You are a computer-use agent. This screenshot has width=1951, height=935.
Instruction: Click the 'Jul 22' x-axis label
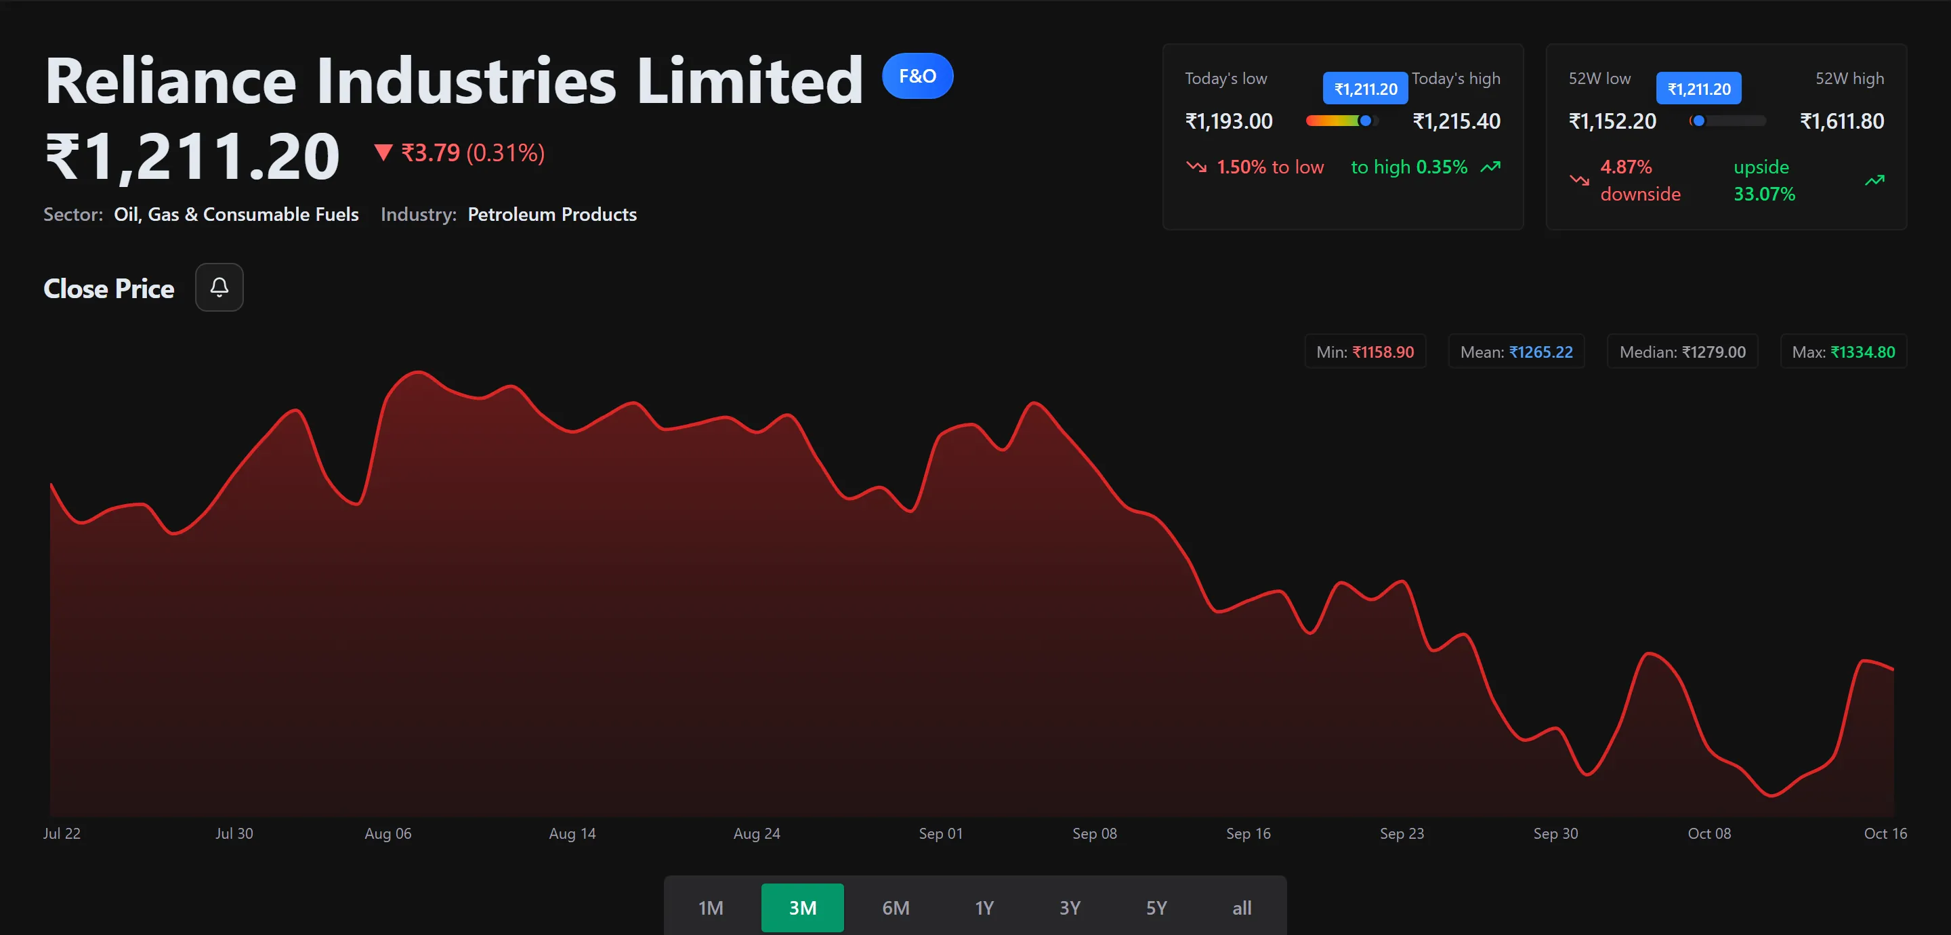62,833
